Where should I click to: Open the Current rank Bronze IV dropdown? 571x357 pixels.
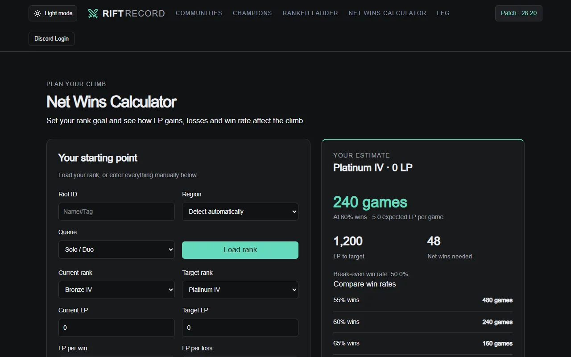pyautogui.click(x=116, y=290)
